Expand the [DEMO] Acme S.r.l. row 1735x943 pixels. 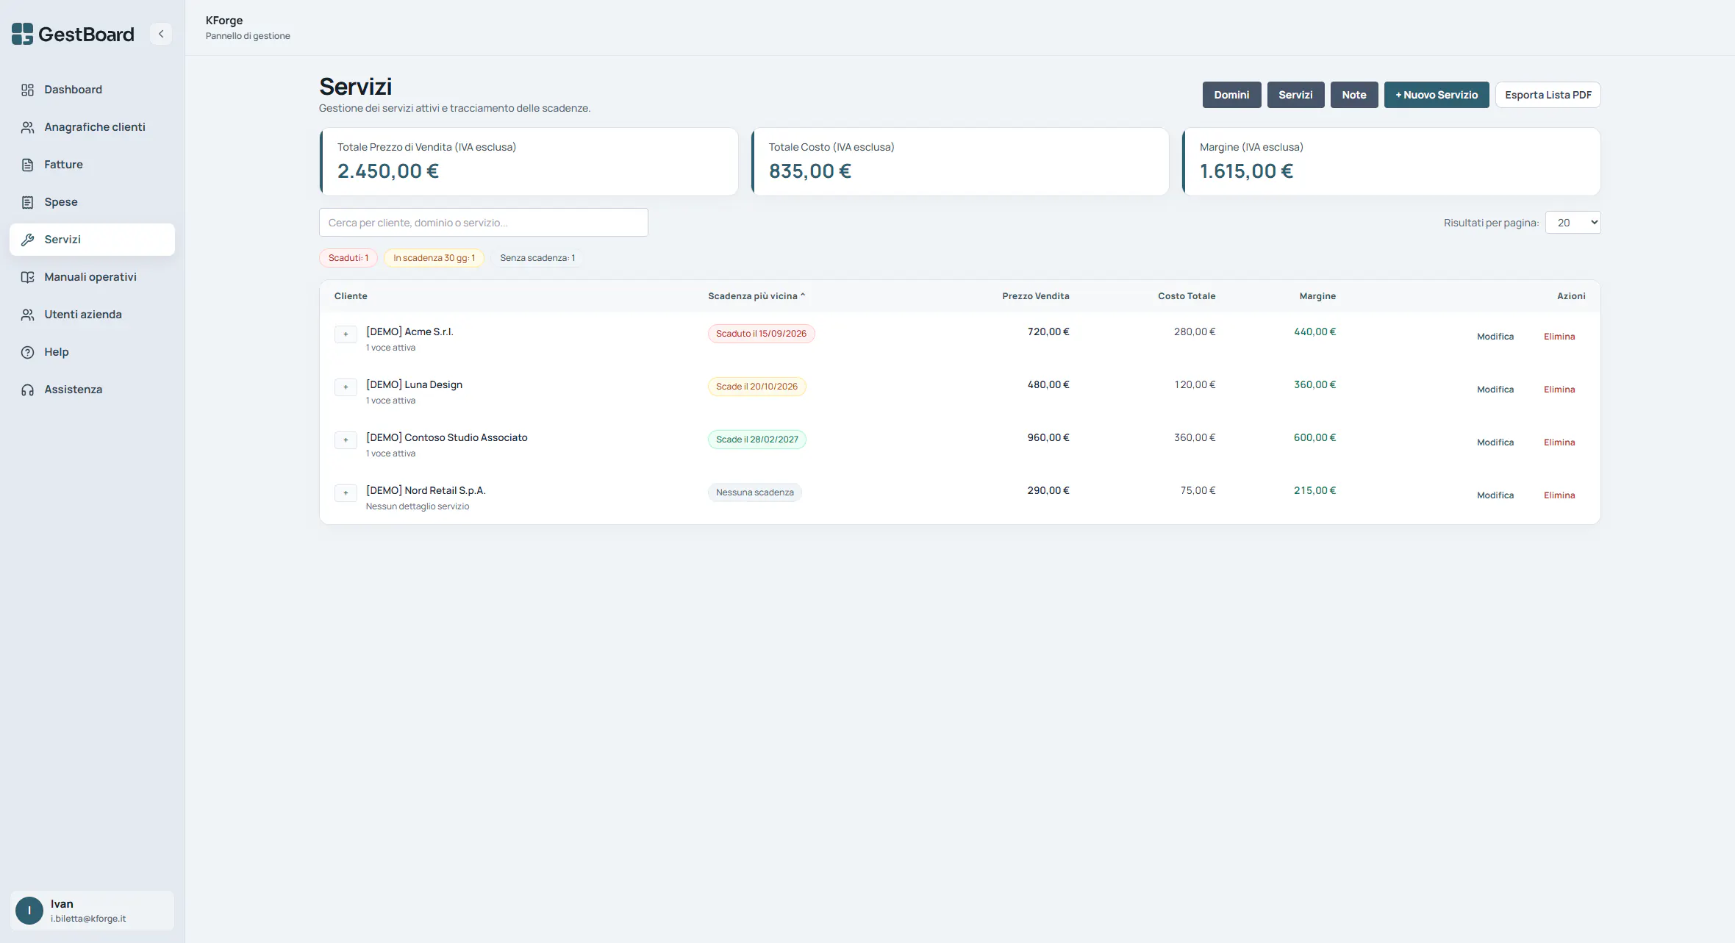(346, 334)
